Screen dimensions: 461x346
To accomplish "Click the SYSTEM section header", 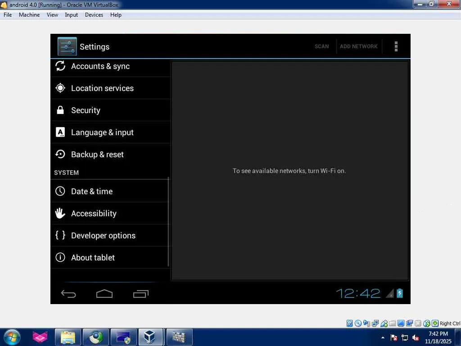I will [x=67, y=173].
